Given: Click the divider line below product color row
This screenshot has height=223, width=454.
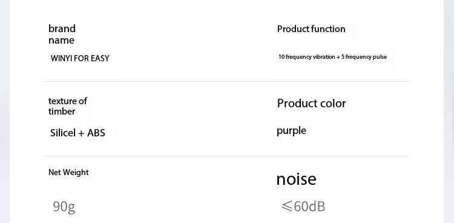Looking at the screenshot, I should [x=227, y=156].
